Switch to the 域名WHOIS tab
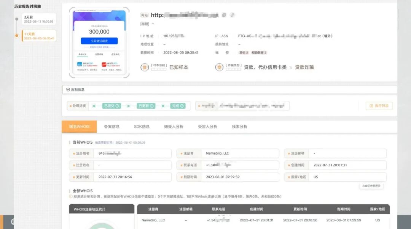Viewport: 411px width, 229px height. [79, 127]
